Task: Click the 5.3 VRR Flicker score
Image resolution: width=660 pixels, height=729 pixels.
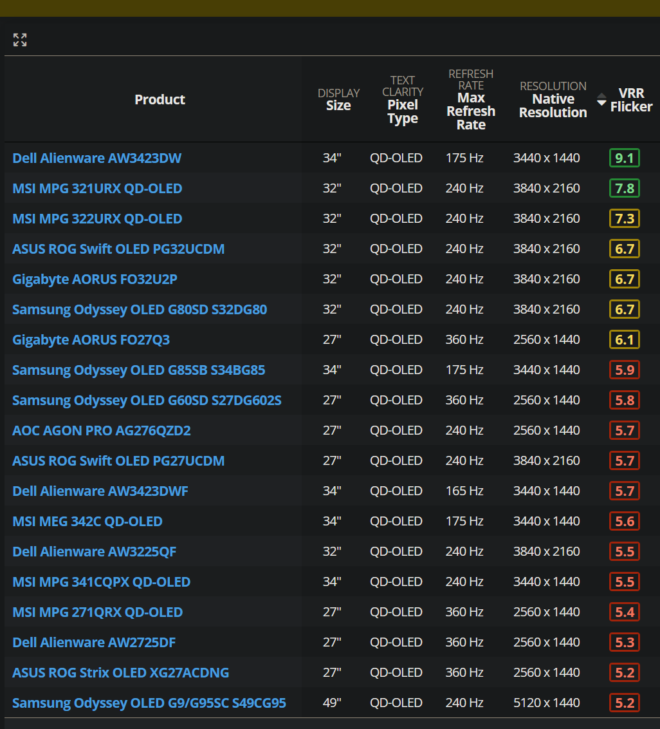Action: (x=624, y=642)
